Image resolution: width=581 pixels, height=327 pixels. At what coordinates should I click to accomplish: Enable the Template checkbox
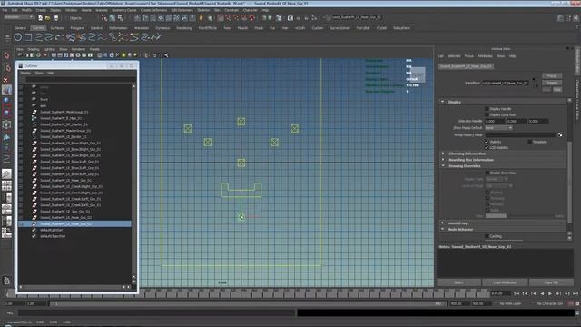coord(530,142)
